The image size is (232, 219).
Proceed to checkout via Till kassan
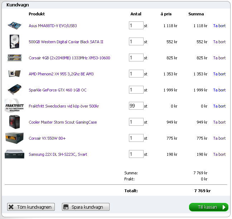(208, 207)
